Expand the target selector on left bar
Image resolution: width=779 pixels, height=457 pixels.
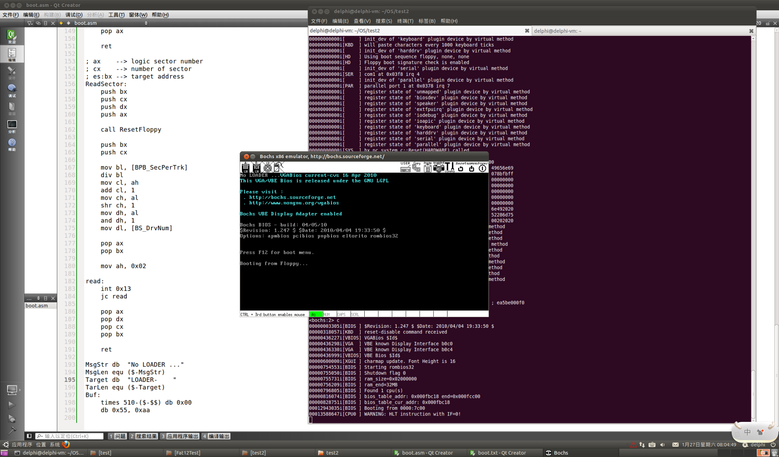(x=12, y=390)
